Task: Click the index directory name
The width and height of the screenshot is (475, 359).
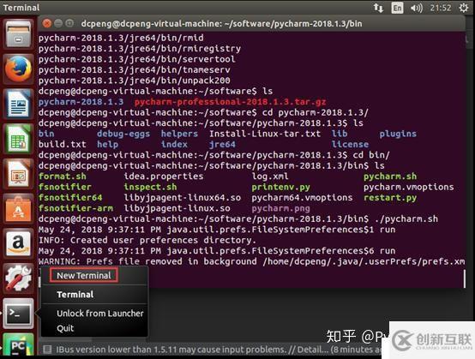Action: tap(174, 145)
